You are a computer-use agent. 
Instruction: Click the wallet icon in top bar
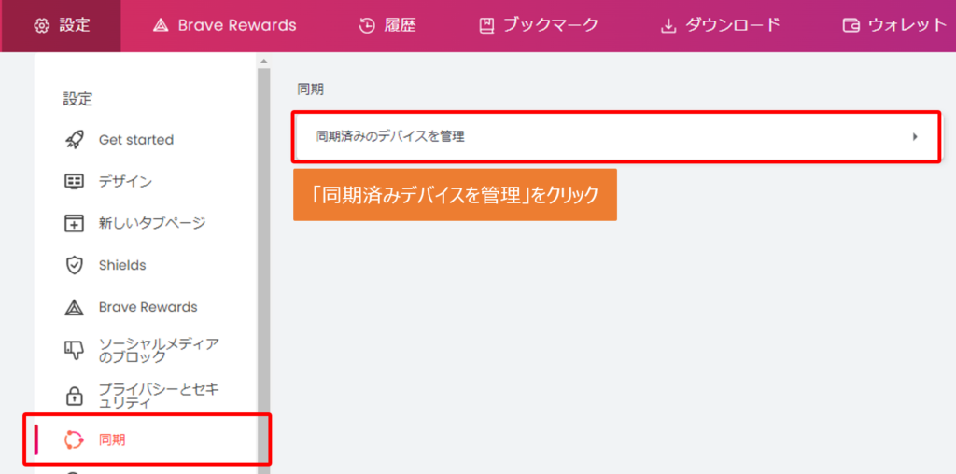(851, 25)
